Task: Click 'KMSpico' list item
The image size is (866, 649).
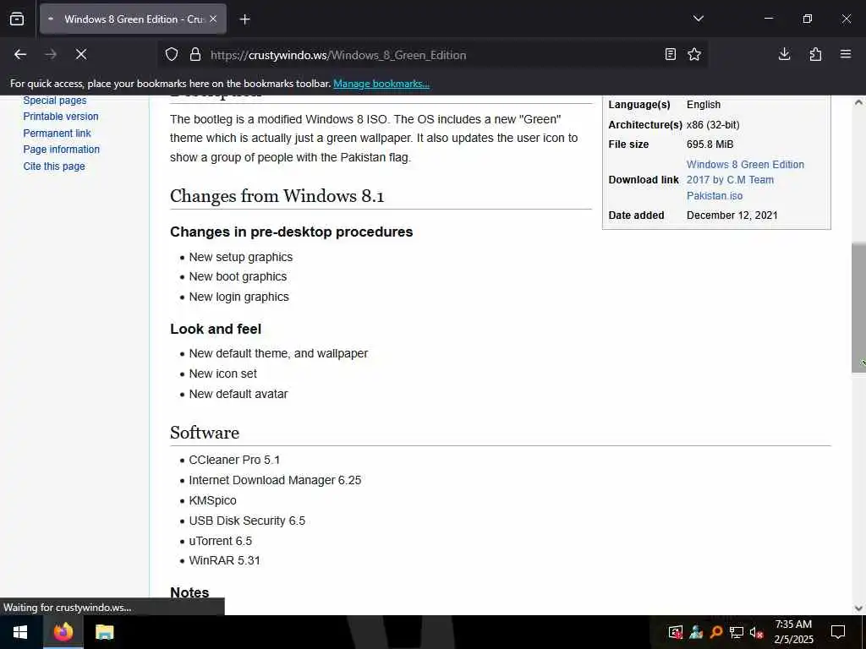Action: tap(212, 500)
